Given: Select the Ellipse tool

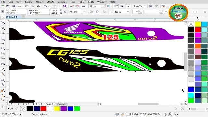Looking at the screenshot, I should (3, 53).
